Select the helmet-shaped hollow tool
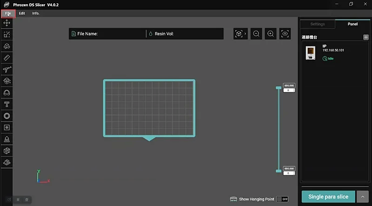372x206 pixels. point(7,93)
